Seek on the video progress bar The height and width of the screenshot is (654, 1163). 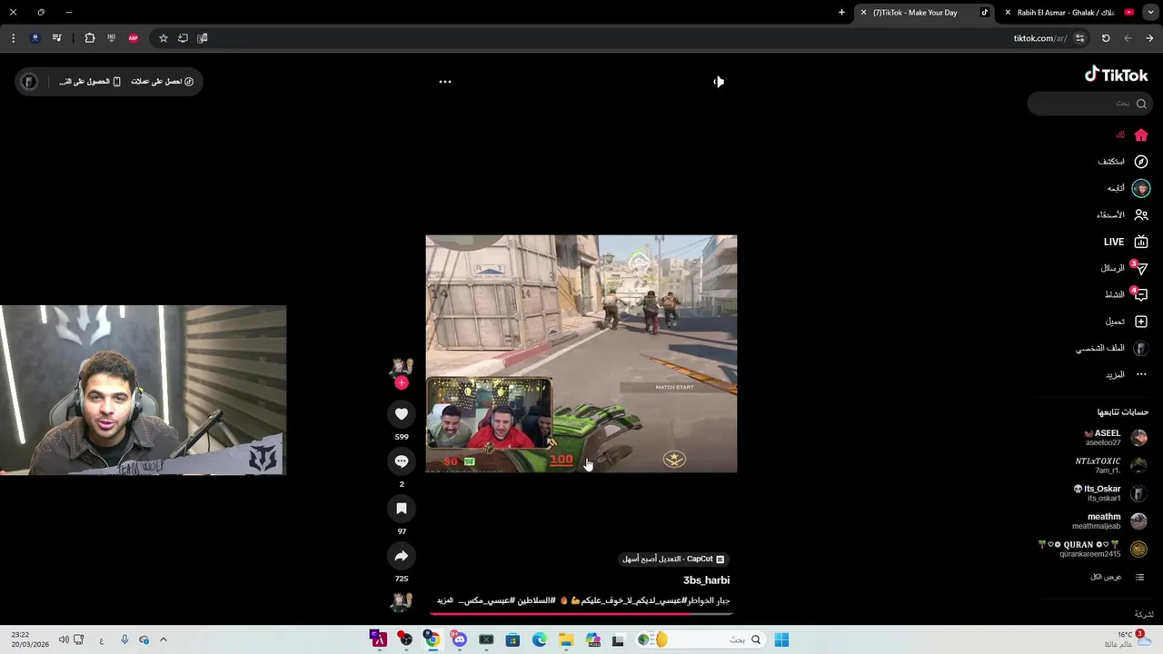coord(581,614)
